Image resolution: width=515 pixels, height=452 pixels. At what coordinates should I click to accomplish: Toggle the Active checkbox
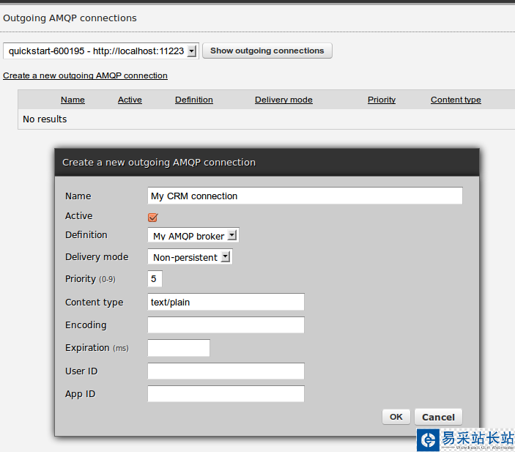[x=153, y=217]
